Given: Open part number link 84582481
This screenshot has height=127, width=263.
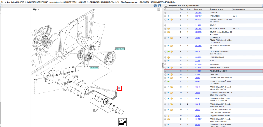Looking at the screenshot, I should click(198, 29).
